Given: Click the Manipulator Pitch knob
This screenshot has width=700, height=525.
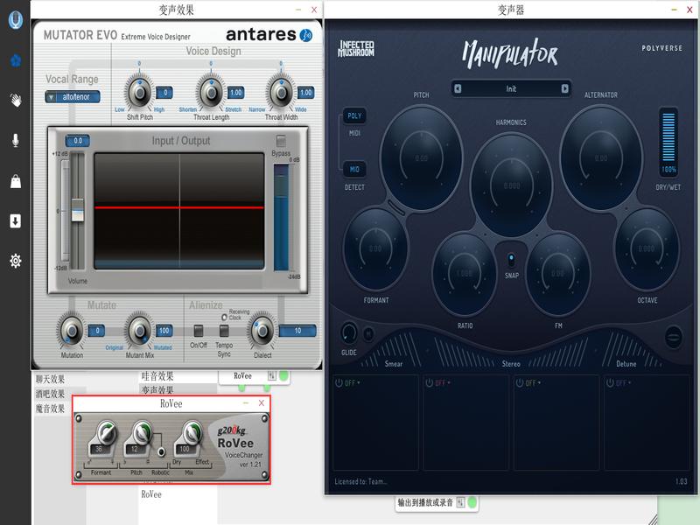Looking at the screenshot, I should pyautogui.click(x=422, y=158).
